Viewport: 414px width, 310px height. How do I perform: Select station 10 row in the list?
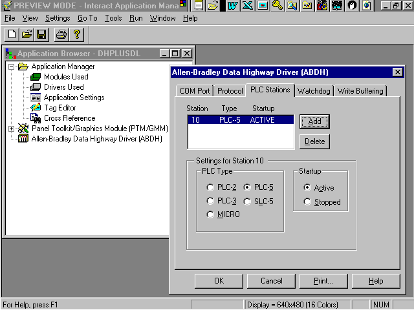[x=240, y=120]
